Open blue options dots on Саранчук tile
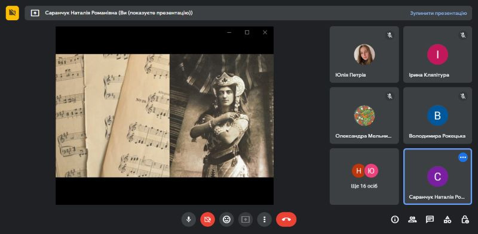 click(462, 157)
